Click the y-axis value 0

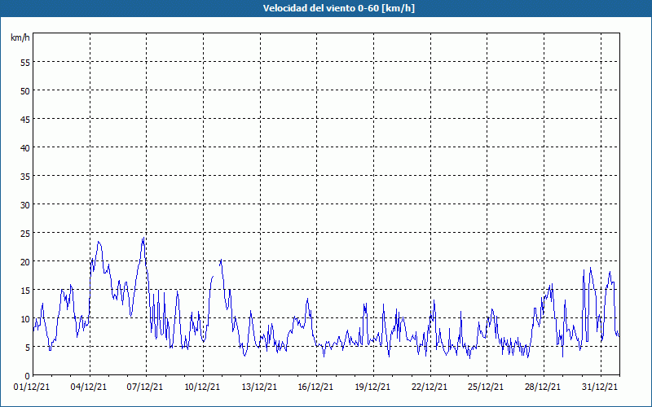28,376
